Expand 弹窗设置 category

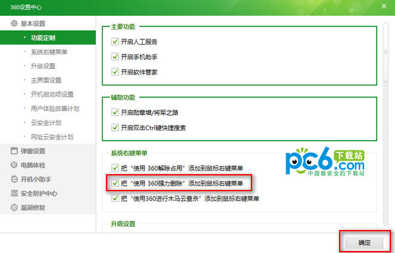[x=48, y=151]
